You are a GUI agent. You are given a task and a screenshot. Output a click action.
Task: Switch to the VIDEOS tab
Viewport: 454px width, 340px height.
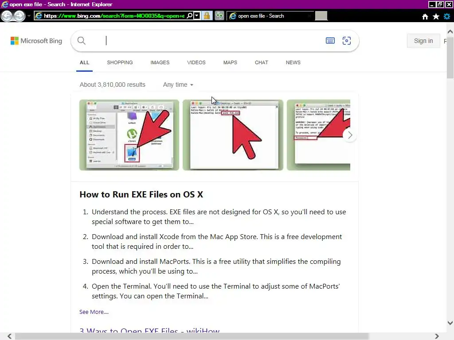click(x=196, y=62)
